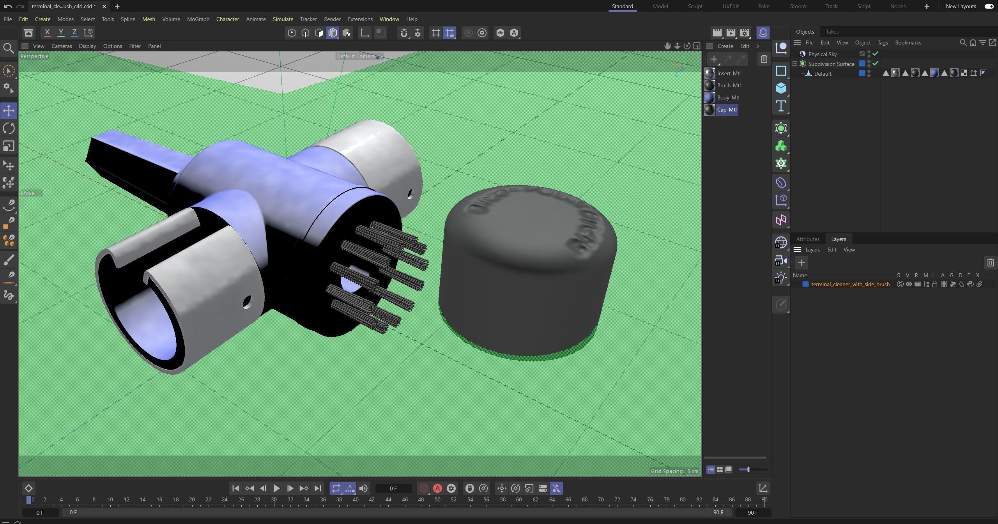Toggle Subdivision Surface enabled checkmark
This screenshot has width=998, height=524.
coord(876,64)
